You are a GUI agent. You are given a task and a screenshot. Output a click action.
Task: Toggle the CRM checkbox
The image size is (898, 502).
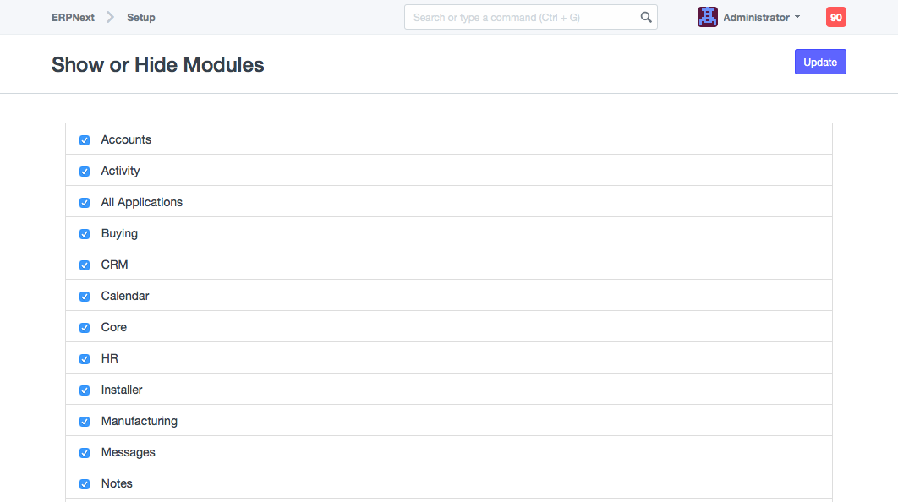pos(85,265)
